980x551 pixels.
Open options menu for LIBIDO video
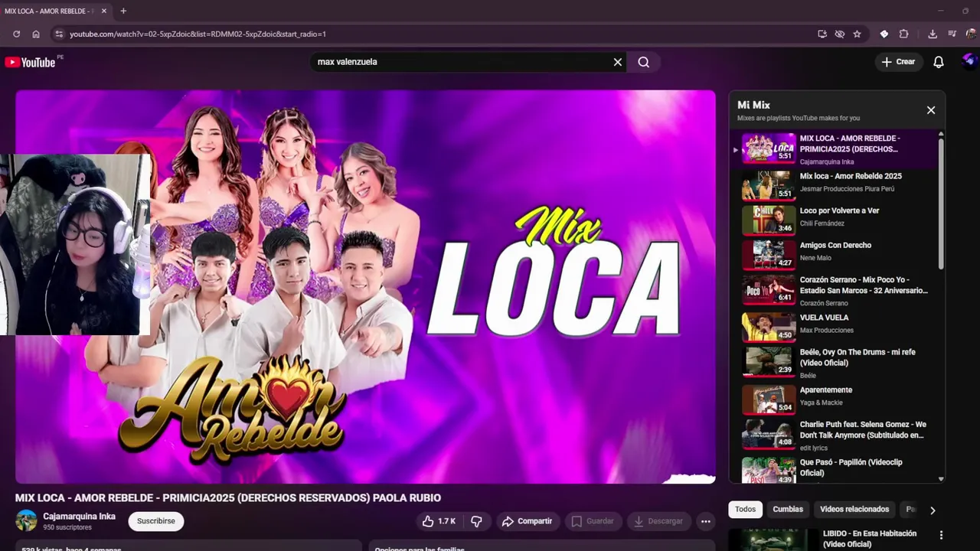click(x=941, y=535)
